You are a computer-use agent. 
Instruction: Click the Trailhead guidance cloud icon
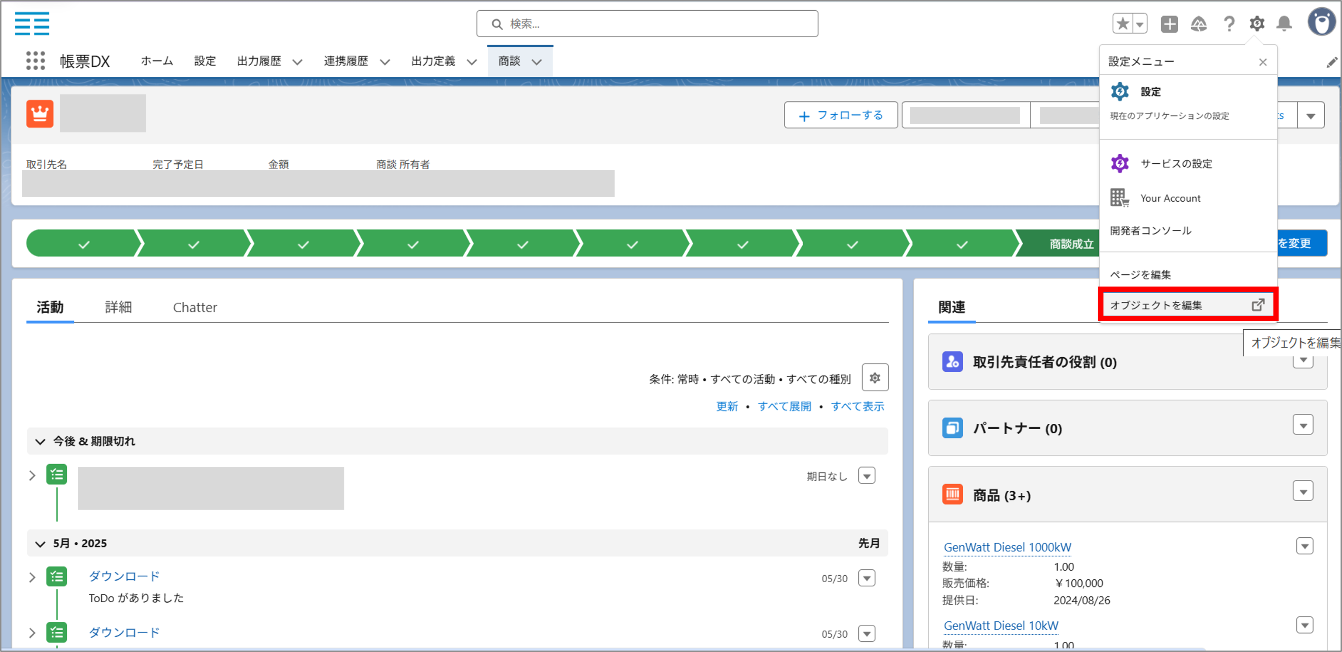(1199, 24)
